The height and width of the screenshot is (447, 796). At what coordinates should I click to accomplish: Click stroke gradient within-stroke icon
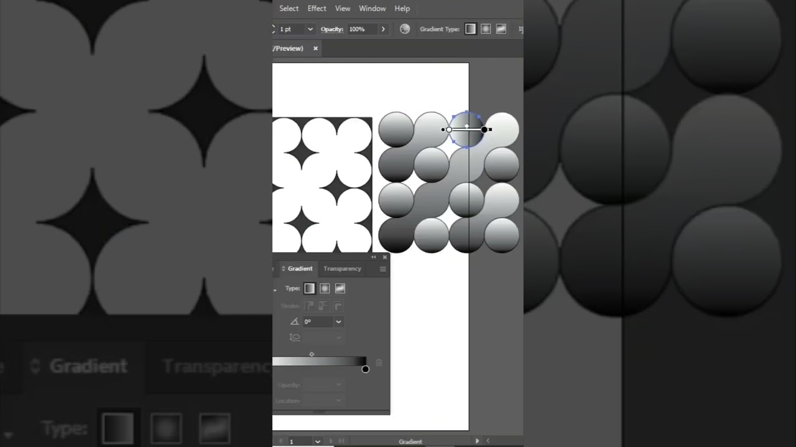[308, 306]
